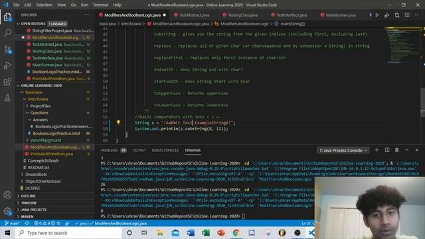This screenshot has width=425, height=239.
Task: Click the editor vertical scrollbar
Action: click(423, 102)
